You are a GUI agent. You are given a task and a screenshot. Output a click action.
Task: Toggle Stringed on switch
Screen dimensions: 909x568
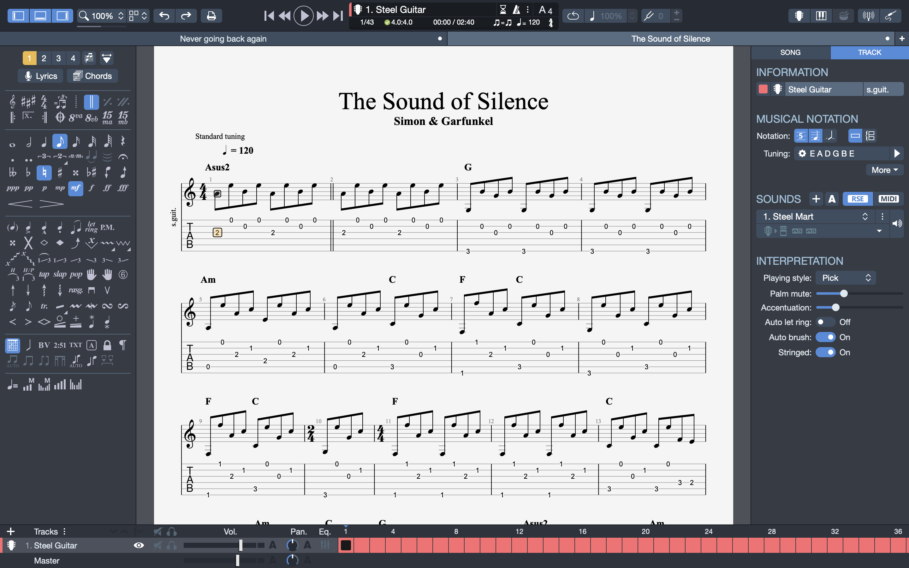(x=826, y=353)
